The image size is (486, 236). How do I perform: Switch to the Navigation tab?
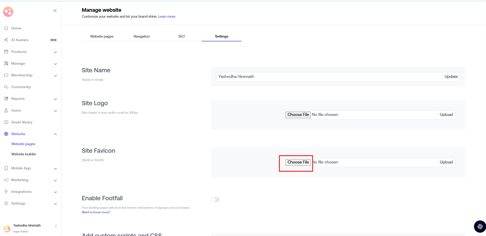142,36
